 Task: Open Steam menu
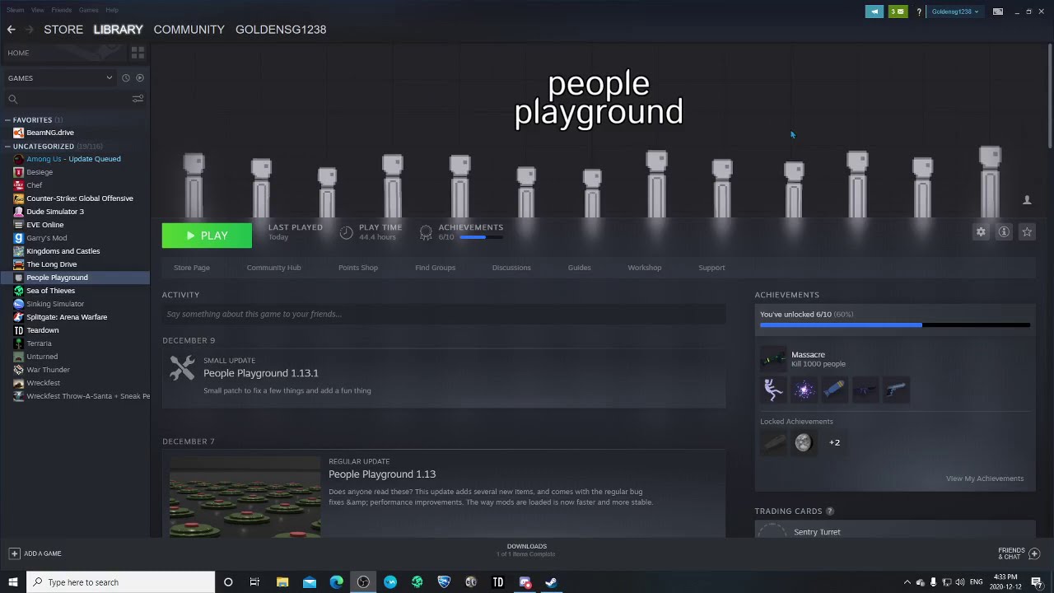pos(16,10)
